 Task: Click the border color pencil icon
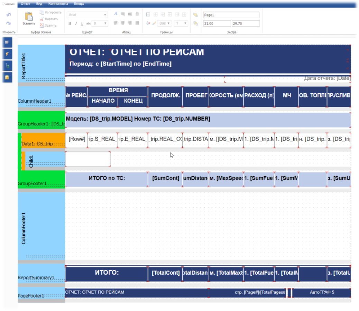[154, 23]
